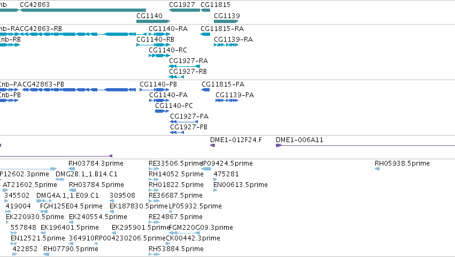455x257 pixels.
Task: Click the 557848 feature label
Action: pyautogui.click(x=24, y=228)
